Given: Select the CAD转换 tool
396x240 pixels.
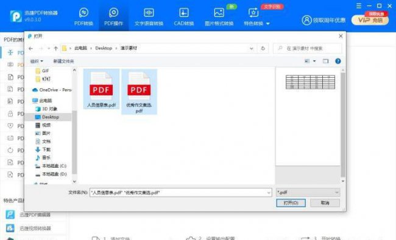Looking at the screenshot, I should point(183,16).
